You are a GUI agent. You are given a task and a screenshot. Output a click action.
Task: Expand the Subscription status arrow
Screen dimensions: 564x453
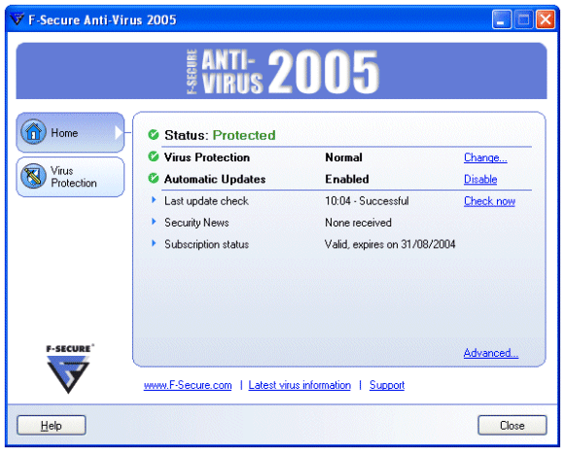coord(154,243)
